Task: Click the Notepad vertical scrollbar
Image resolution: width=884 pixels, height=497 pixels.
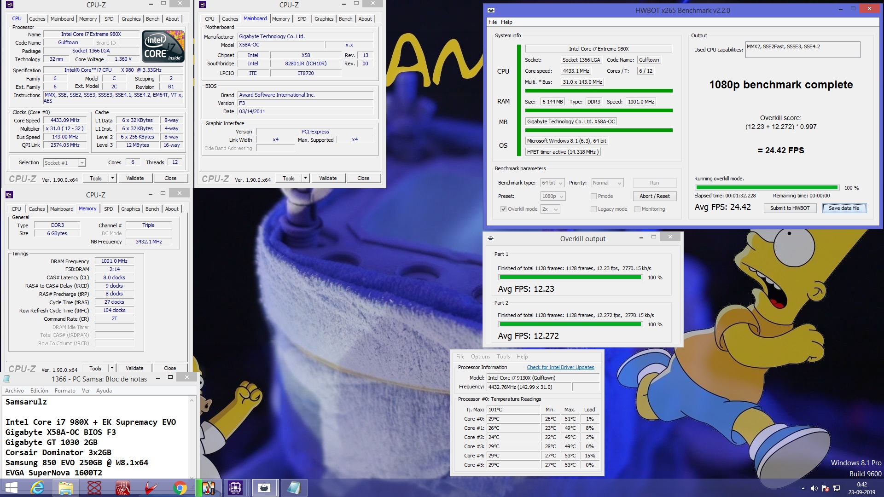Action: pyautogui.click(x=192, y=437)
